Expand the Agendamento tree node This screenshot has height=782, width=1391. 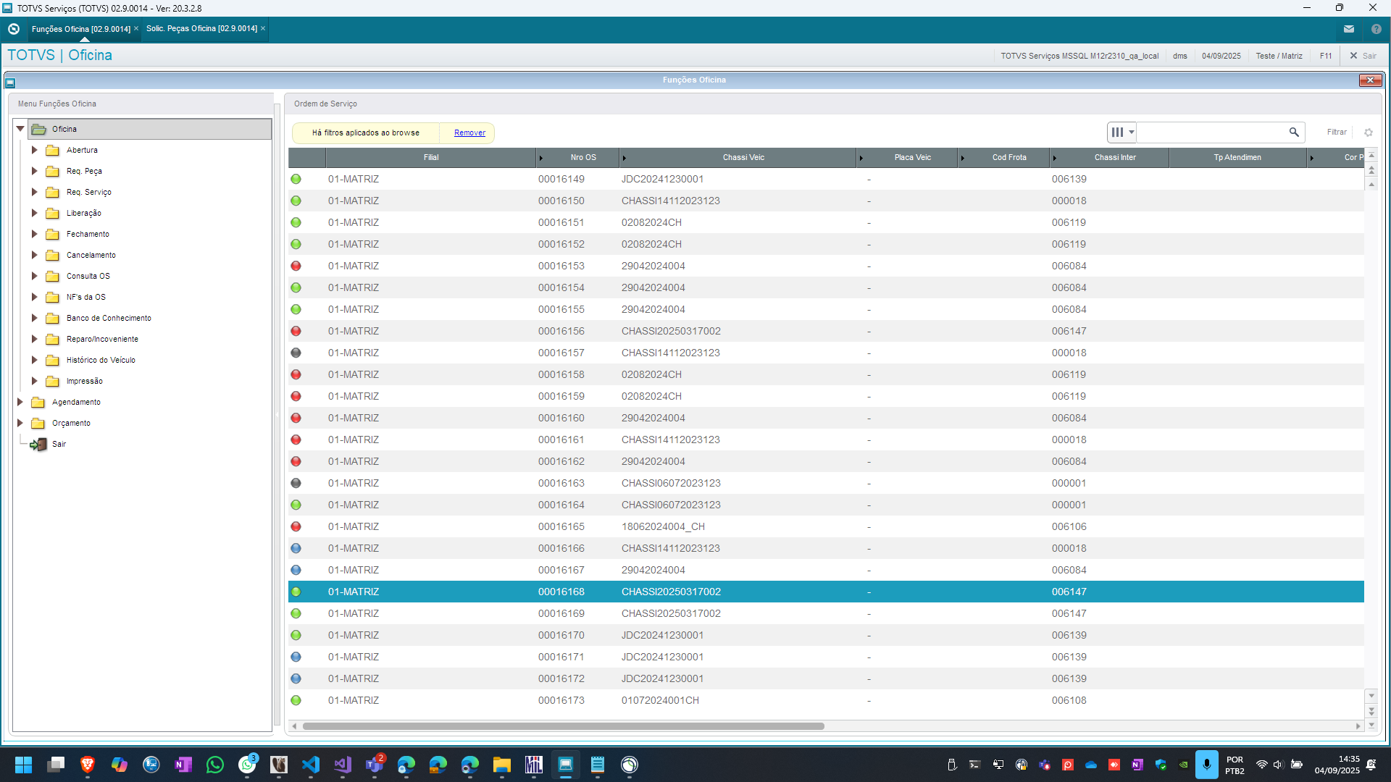click(x=20, y=403)
